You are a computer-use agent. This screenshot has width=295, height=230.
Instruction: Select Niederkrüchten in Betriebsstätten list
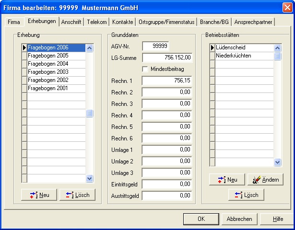(244, 56)
